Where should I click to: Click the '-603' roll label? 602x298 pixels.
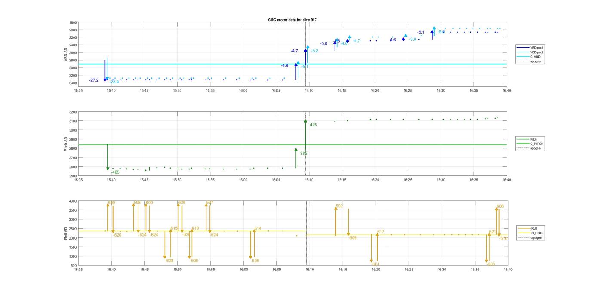pyautogui.click(x=491, y=264)
